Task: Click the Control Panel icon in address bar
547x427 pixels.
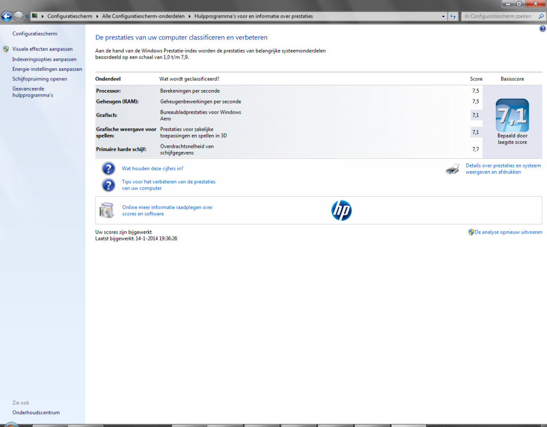Action: (x=35, y=15)
